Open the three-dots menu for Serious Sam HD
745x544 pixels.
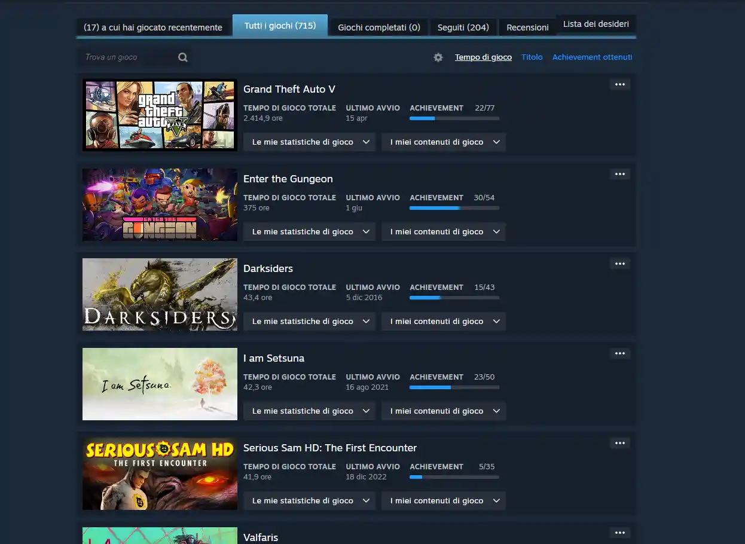(x=620, y=443)
